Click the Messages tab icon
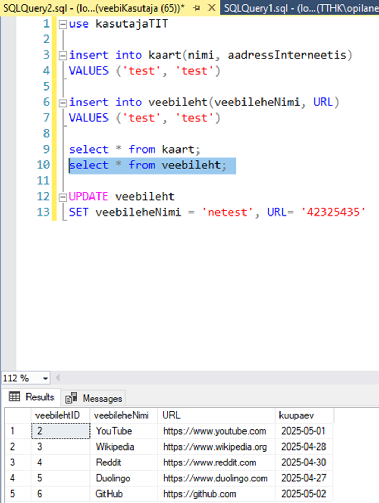Viewport: 379px width, 503px height. tap(71, 398)
